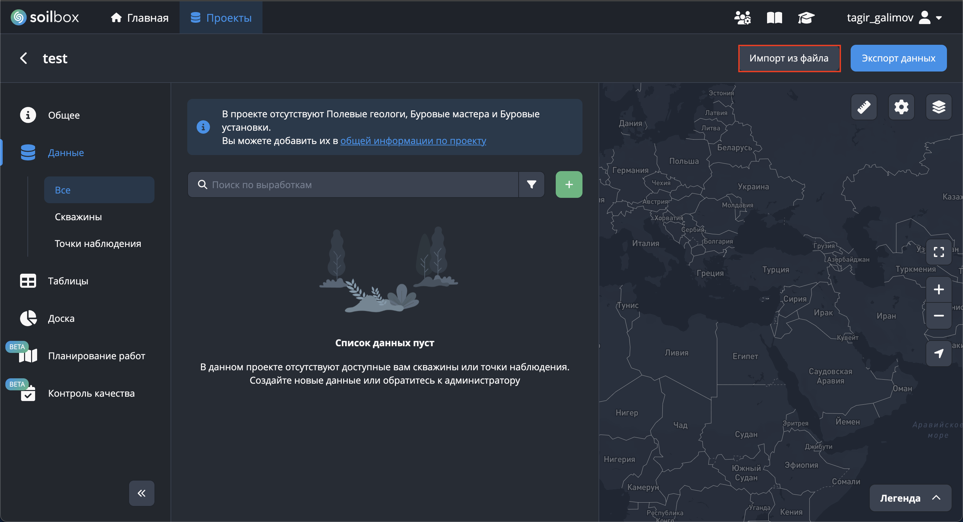Collapse the left sidebar with double chevron
963x522 pixels.
[x=141, y=493]
